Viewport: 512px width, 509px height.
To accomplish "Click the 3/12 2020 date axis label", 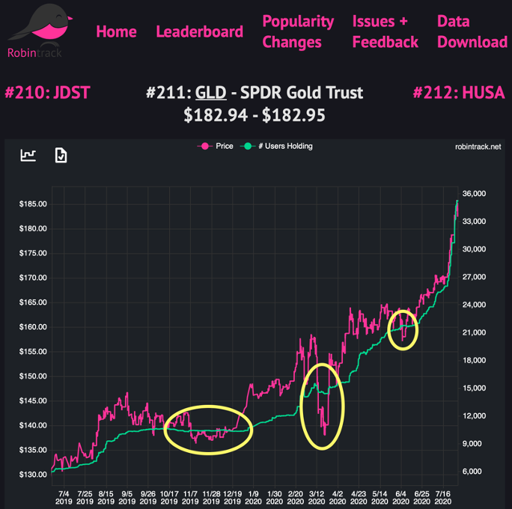I will pyautogui.click(x=316, y=499).
